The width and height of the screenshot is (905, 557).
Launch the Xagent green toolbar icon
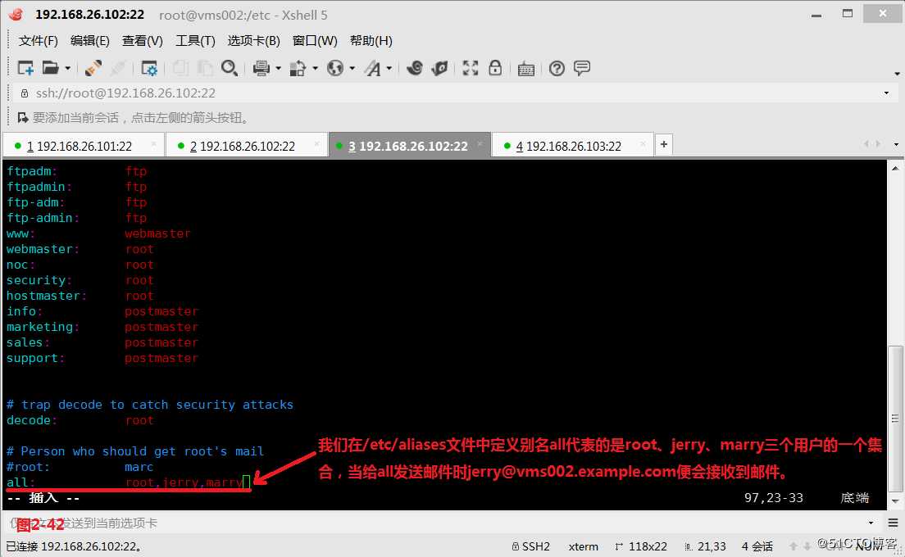click(x=440, y=68)
